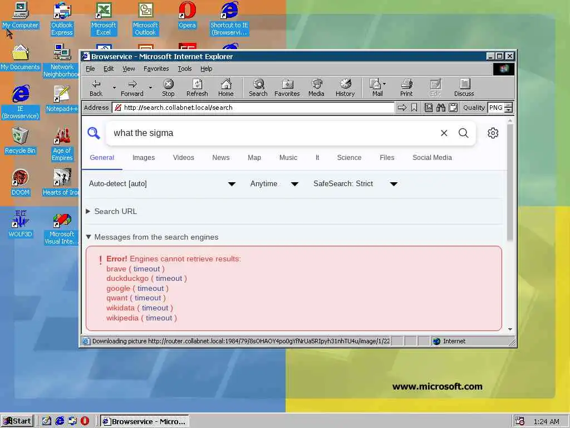Image resolution: width=570 pixels, height=428 pixels.
Task: Click the scrollbar down arrow
Action: point(510,329)
